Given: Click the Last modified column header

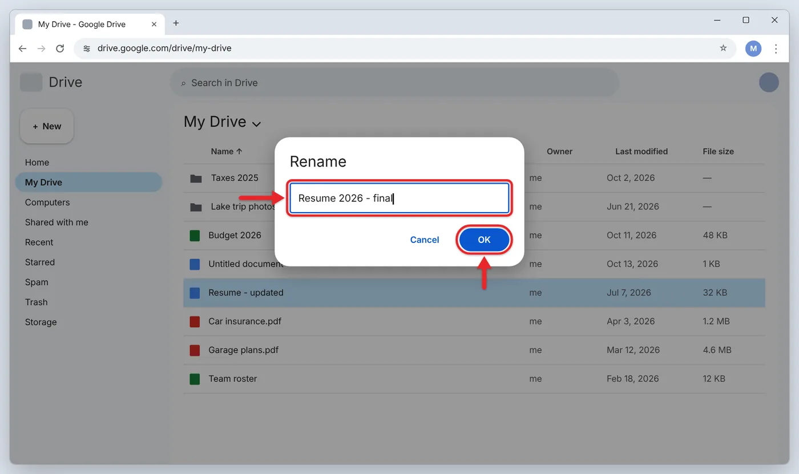Looking at the screenshot, I should coord(641,151).
